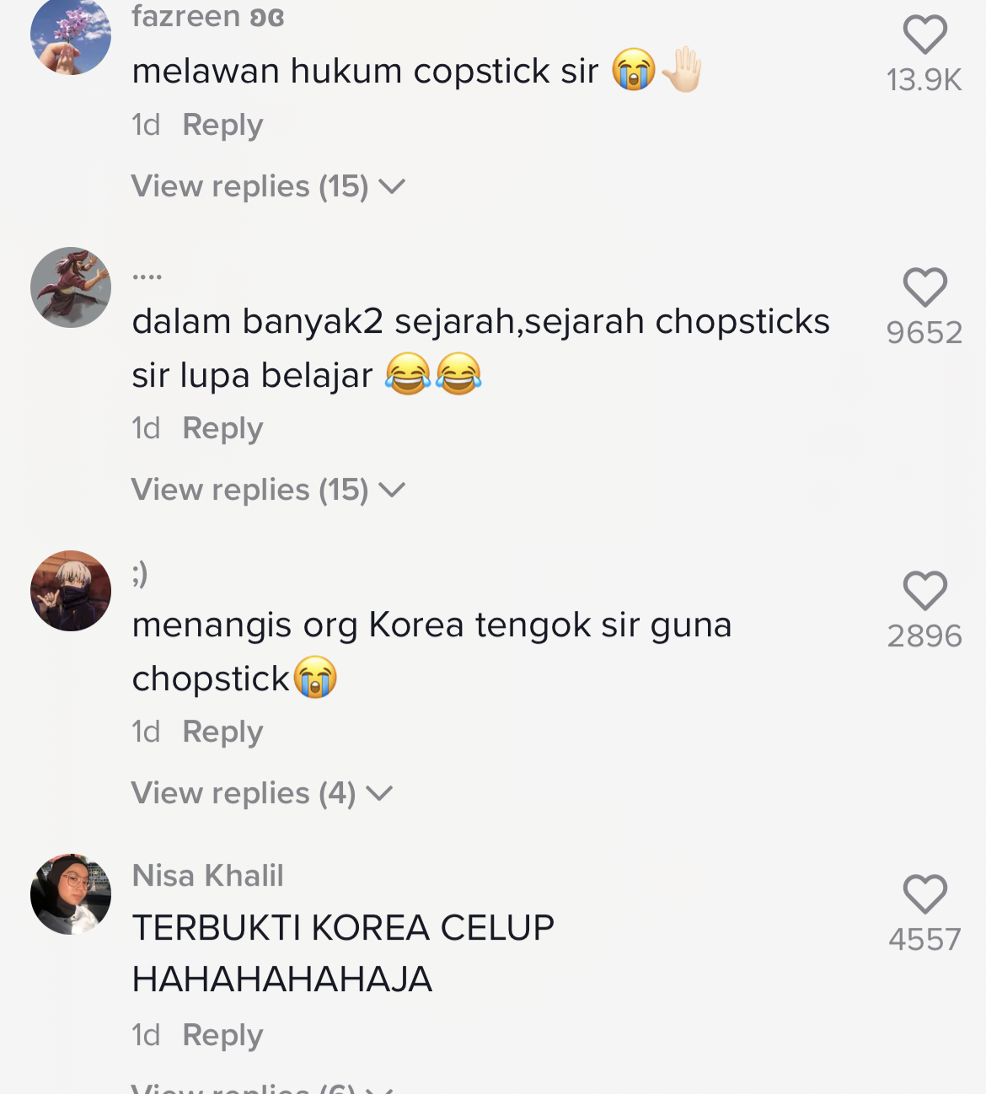Screen dimensions: 986x1094
Task: Open Nisa Khalil username link
Action: tap(207, 876)
